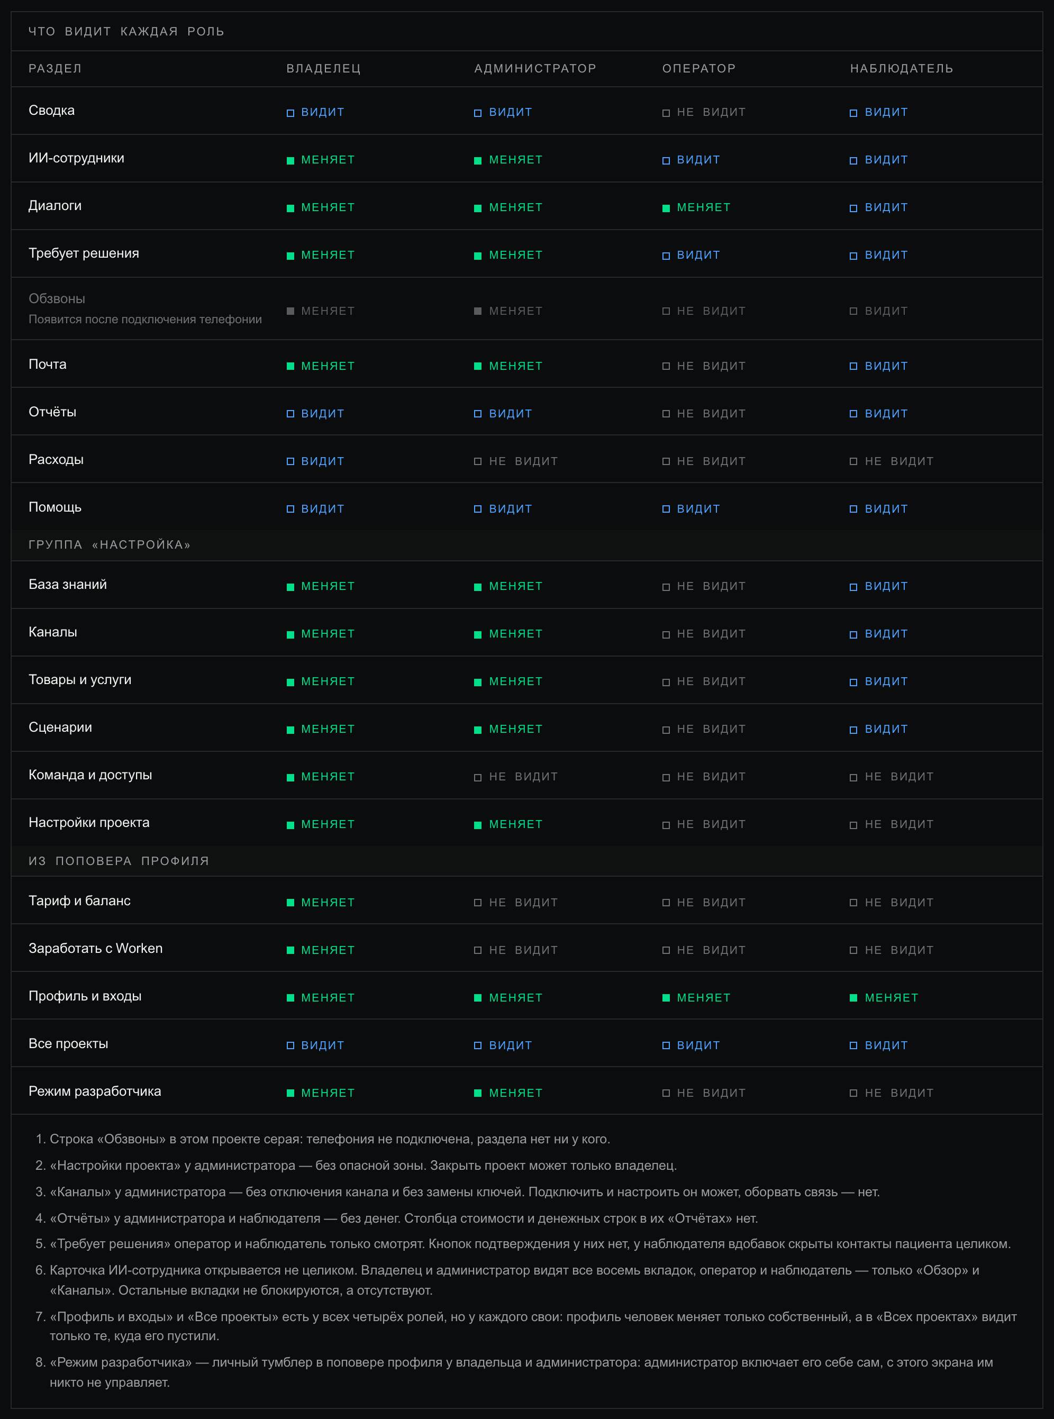Click the blue outlined square beside Сводка owner «ВИДИТ»
The height and width of the screenshot is (1419, 1054).
click(290, 113)
